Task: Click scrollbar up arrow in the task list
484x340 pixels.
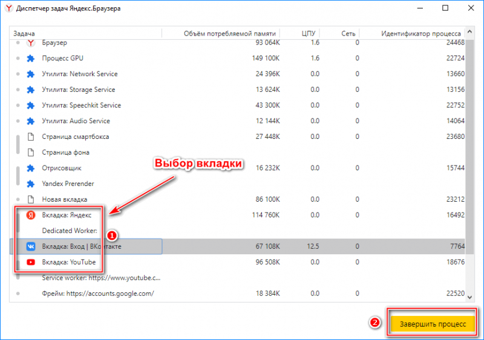Action: [x=469, y=32]
